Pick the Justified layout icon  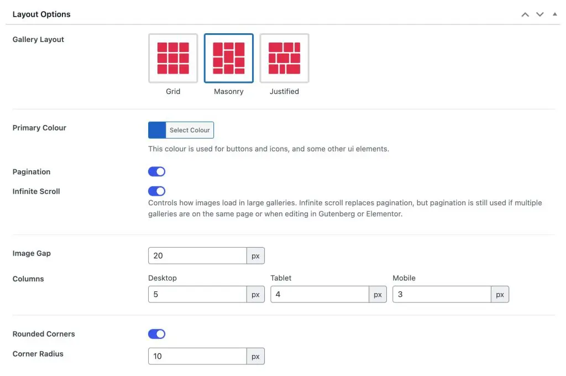[284, 59]
